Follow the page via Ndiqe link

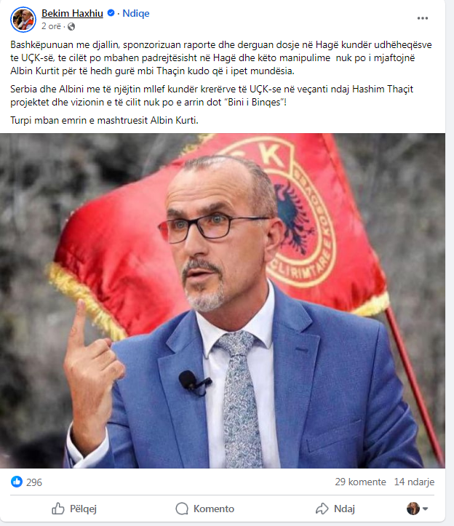click(136, 13)
